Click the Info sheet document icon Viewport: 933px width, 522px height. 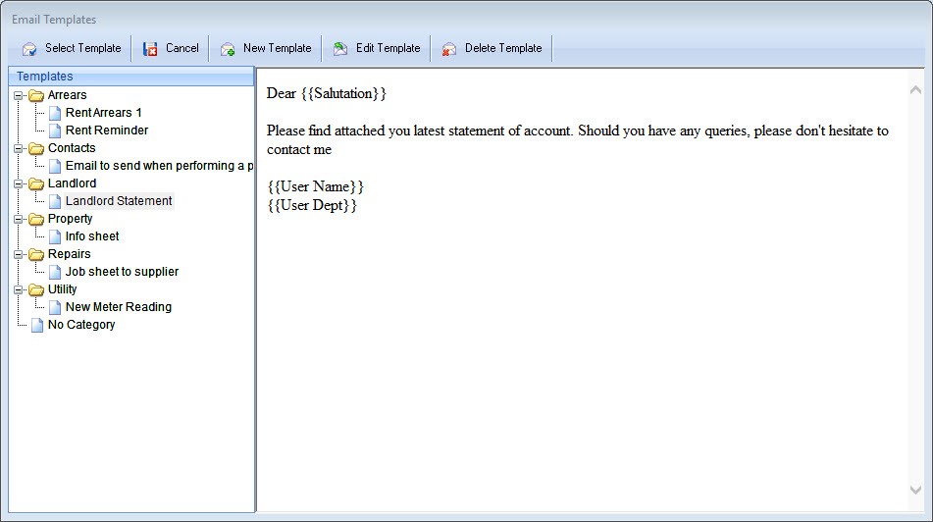click(x=55, y=236)
